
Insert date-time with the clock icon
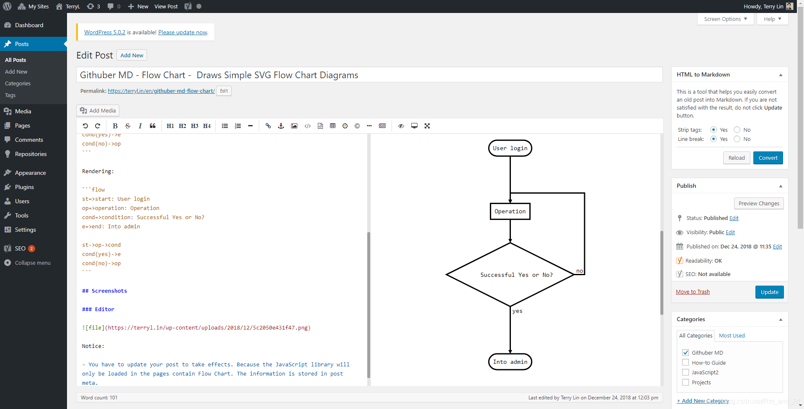(x=345, y=126)
